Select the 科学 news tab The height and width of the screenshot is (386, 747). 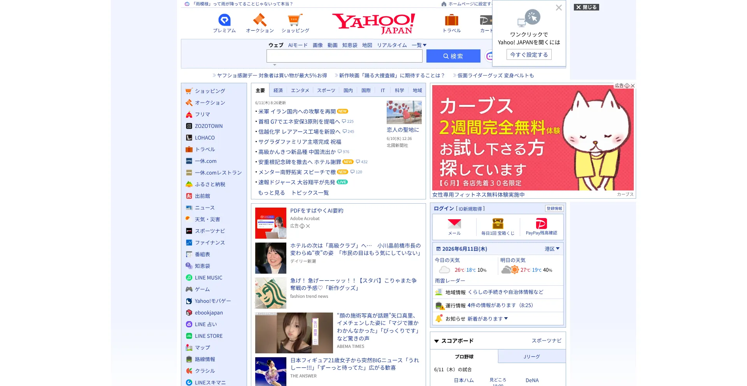click(x=400, y=91)
